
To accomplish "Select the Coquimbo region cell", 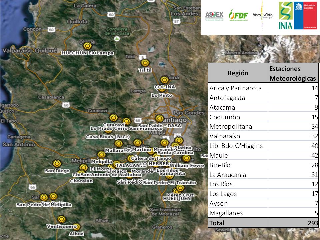I will pos(238,117).
